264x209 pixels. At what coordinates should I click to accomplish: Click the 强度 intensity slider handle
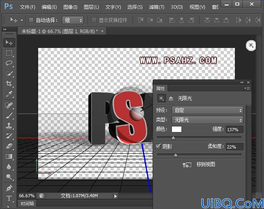point(173,138)
